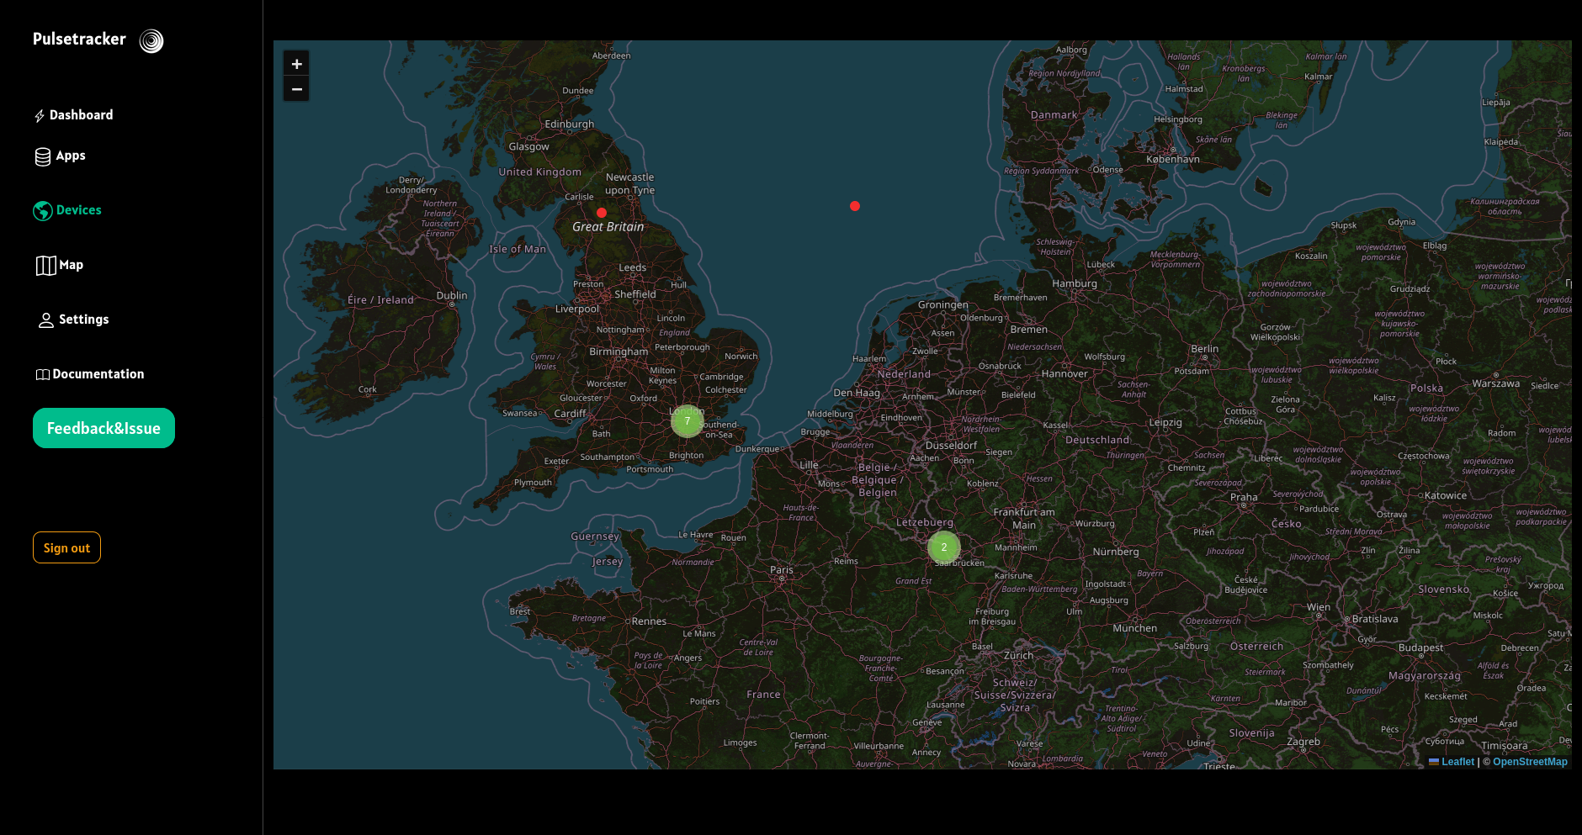Click the green Devices globe icon
The width and height of the screenshot is (1582, 835).
tap(43, 211)
